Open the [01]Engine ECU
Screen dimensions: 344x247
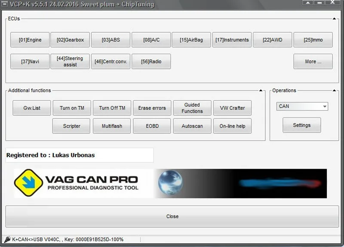(30, 40)
